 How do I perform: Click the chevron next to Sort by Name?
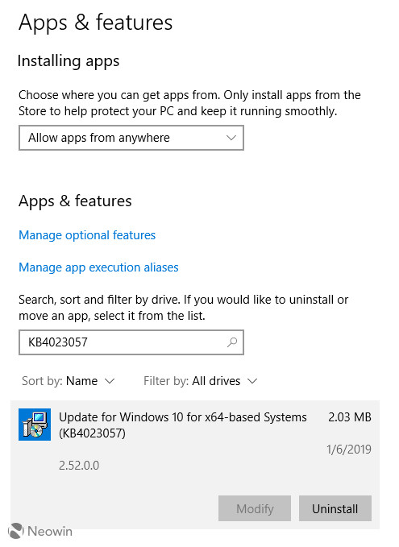110,381
